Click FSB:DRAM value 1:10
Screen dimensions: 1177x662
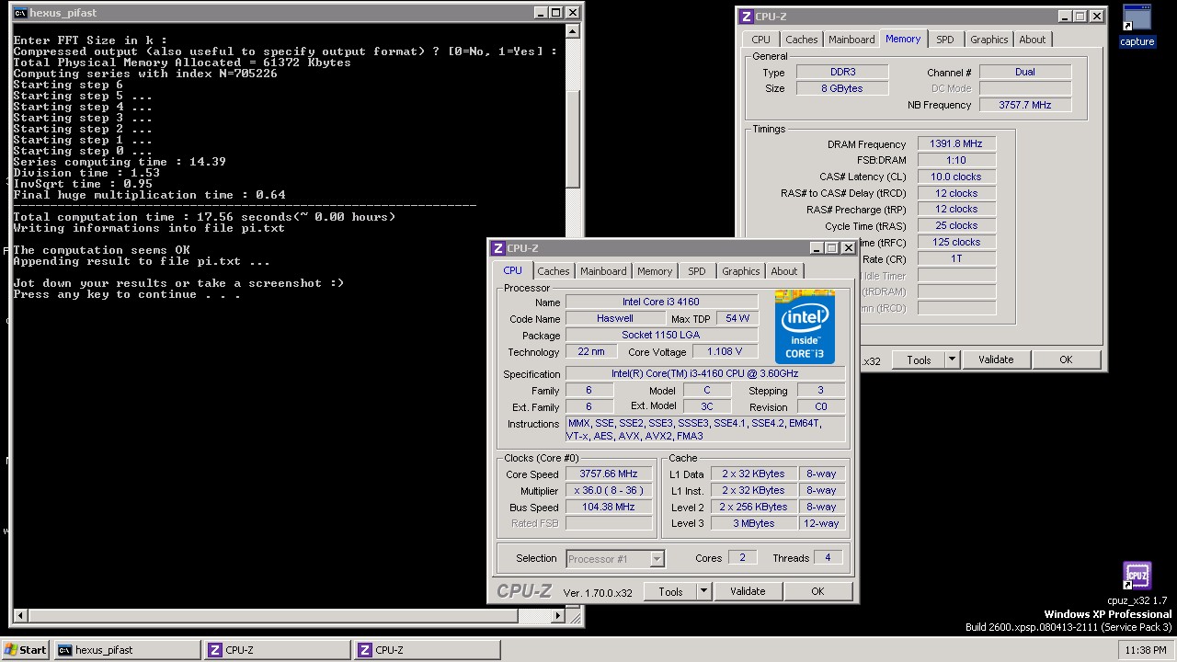956,160
